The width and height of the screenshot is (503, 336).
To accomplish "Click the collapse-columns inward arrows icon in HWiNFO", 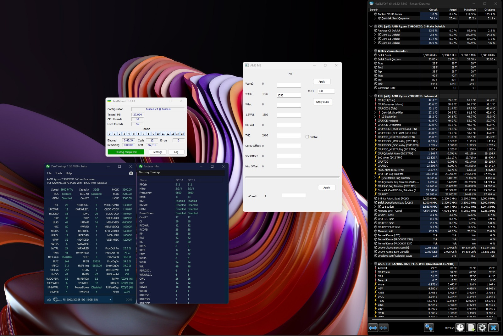I will click(x=383, y=328).
